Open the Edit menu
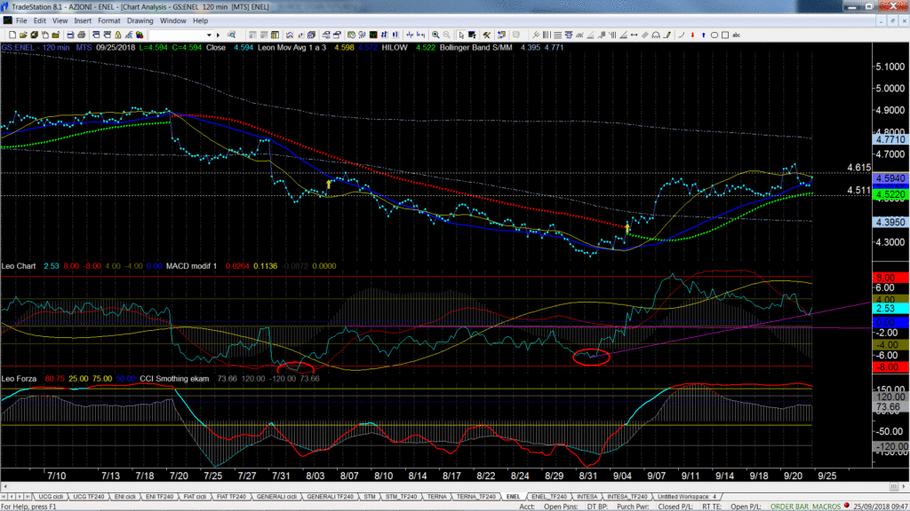The height and width of the screenshot is (511, 910). point(39,21)
